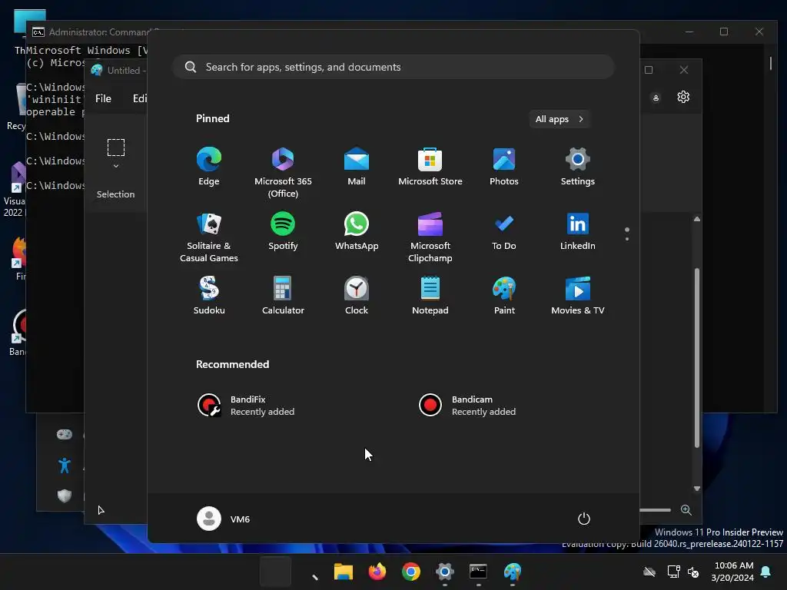Launch Solitaire & Casual Games
Image resolution: width=787 pixels, height=590 pixels.
click(209, 237)
